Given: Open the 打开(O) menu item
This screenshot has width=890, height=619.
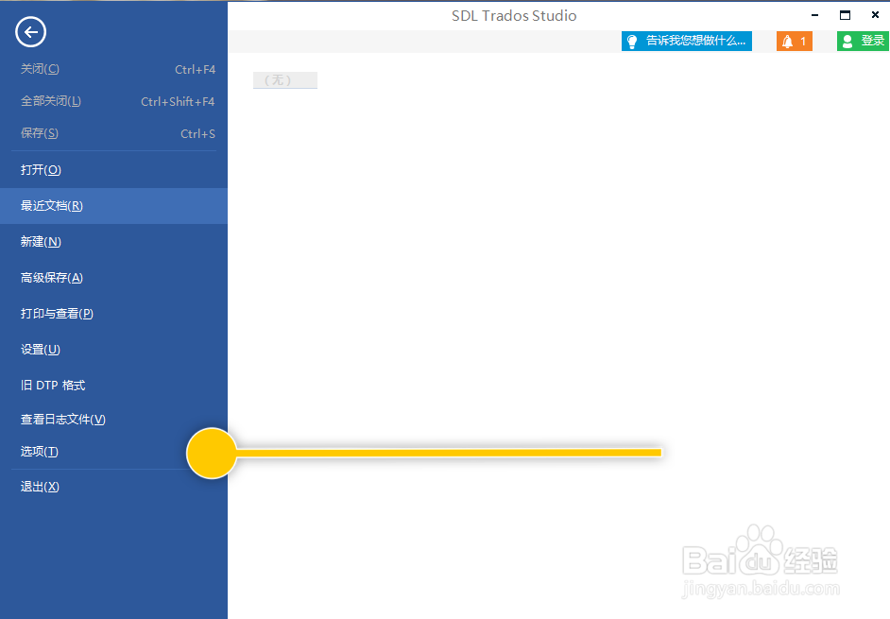Looking at the screenshot, I should (x=113, y=170).
